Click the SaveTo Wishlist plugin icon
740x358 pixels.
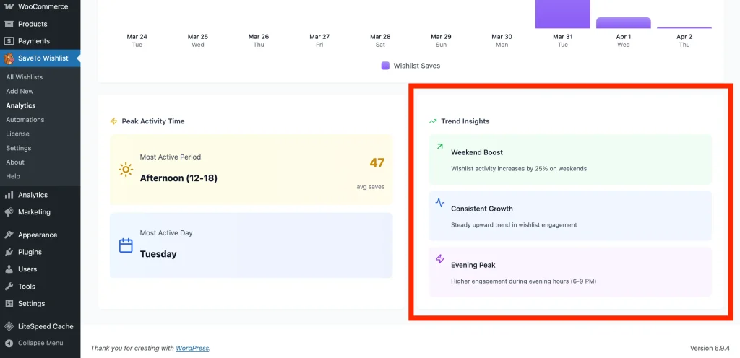(x=9, y=58)
